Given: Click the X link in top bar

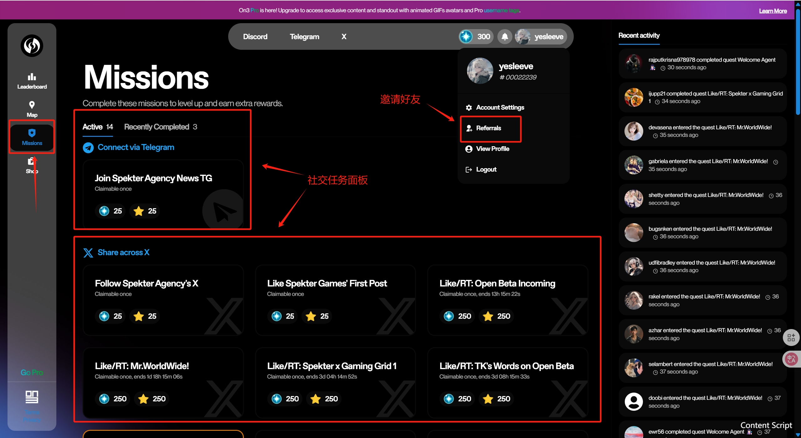Looking at the screenshot, I should pos(344,37).
